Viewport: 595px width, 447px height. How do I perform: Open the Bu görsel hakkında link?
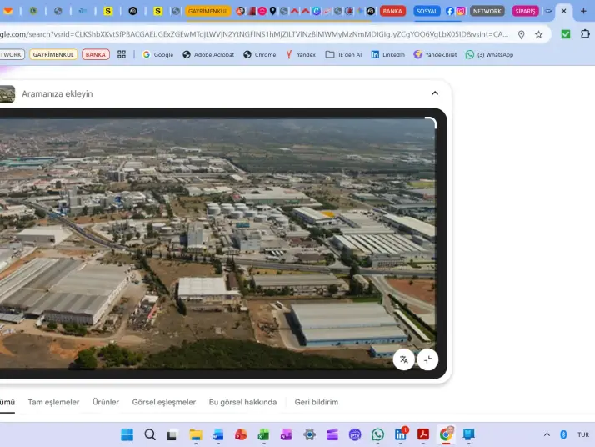coord(242,402)
